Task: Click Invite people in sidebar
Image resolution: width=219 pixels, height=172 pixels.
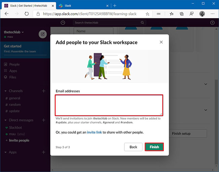Action: point(19,140)
